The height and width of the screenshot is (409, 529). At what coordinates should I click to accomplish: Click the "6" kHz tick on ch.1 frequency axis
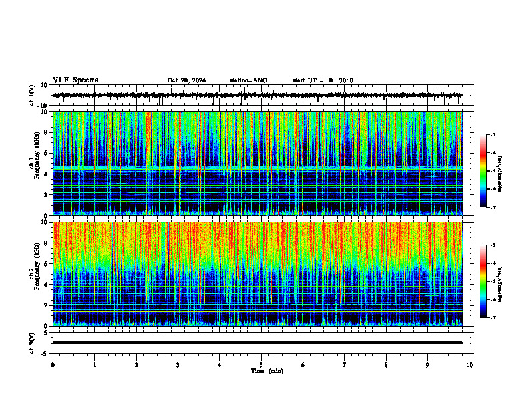click(x=46, y=153)
